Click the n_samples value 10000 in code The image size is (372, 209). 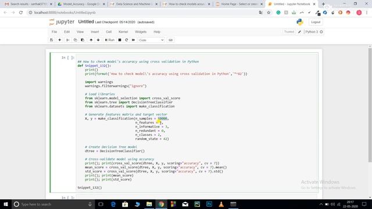163,118
